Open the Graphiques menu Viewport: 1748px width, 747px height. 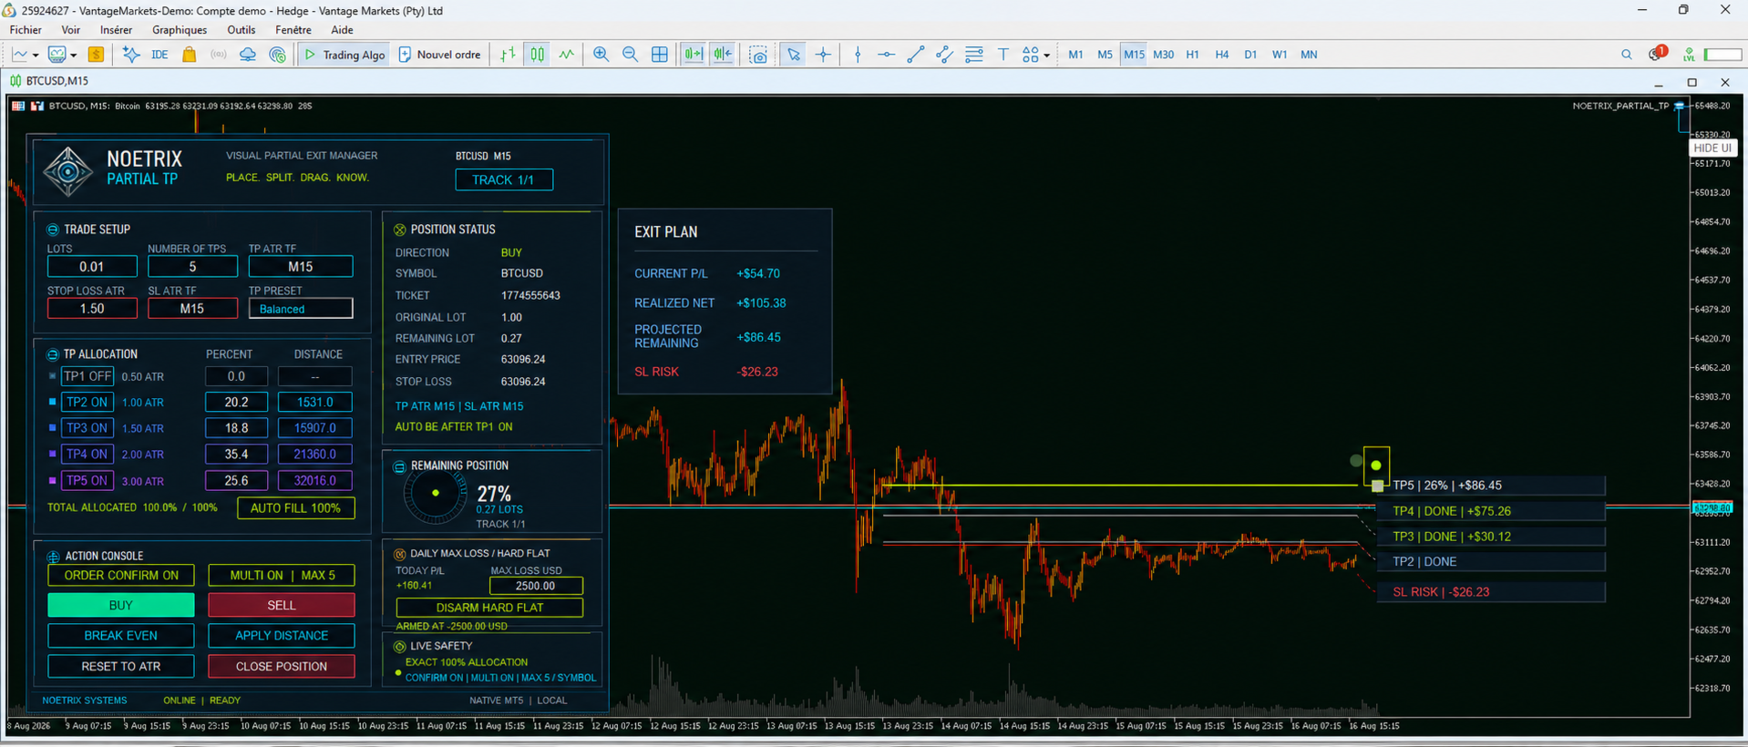pos(180,30)
